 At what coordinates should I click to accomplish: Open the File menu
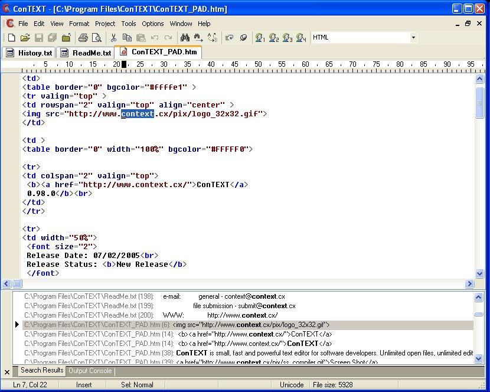[x=23, y=24]
